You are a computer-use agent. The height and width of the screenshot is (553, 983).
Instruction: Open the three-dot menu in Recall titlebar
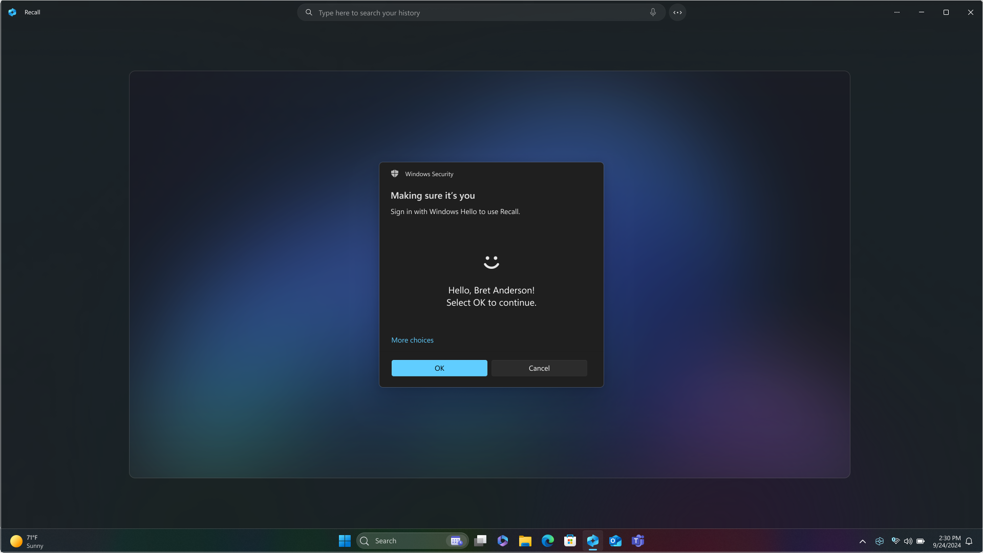896,12
